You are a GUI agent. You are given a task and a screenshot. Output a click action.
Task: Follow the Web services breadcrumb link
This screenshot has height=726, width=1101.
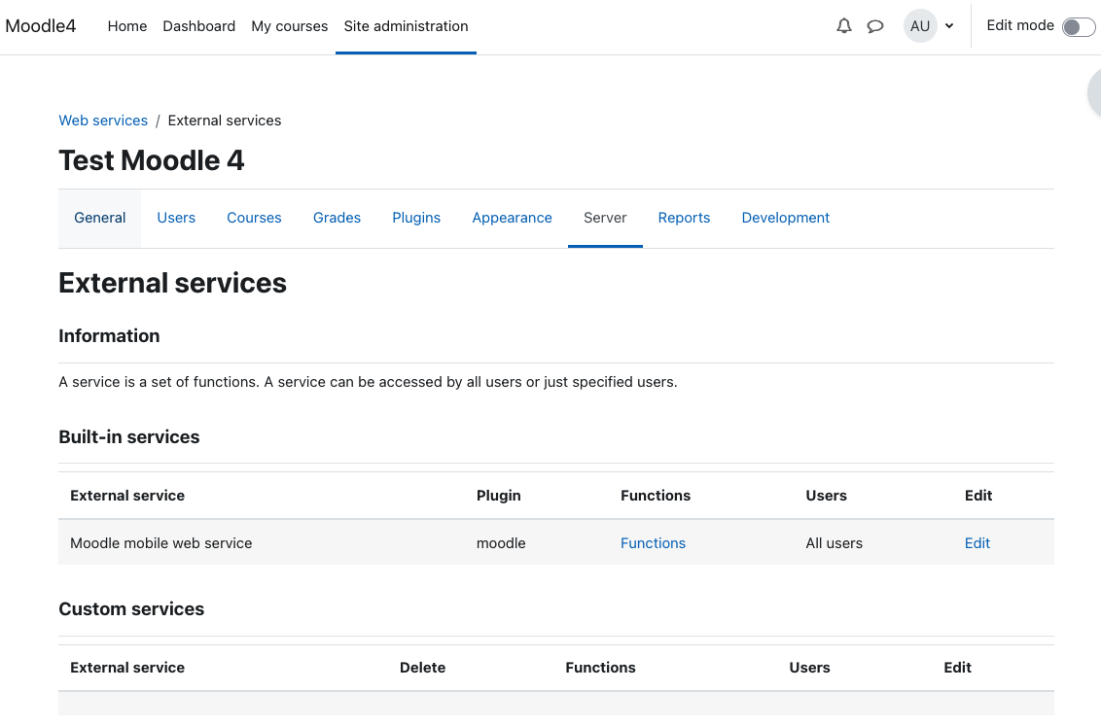point(103,120)
